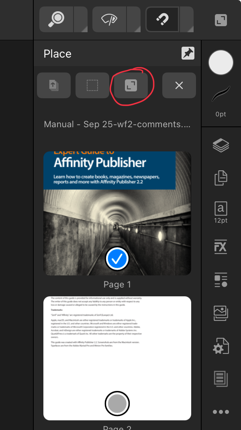Open the Layers studio
This screenshot has width=241, height=430.
point(221,145)
